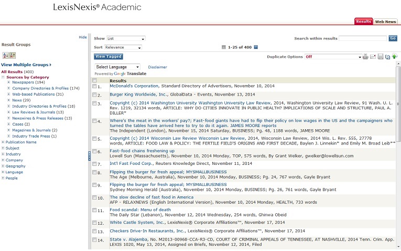
Task: Click the Company group label
Action: pos(14,160)
